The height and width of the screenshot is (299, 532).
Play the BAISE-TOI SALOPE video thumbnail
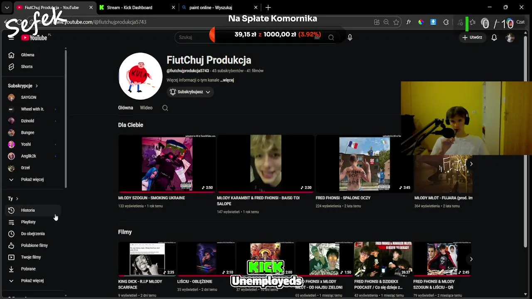point(266,164)
